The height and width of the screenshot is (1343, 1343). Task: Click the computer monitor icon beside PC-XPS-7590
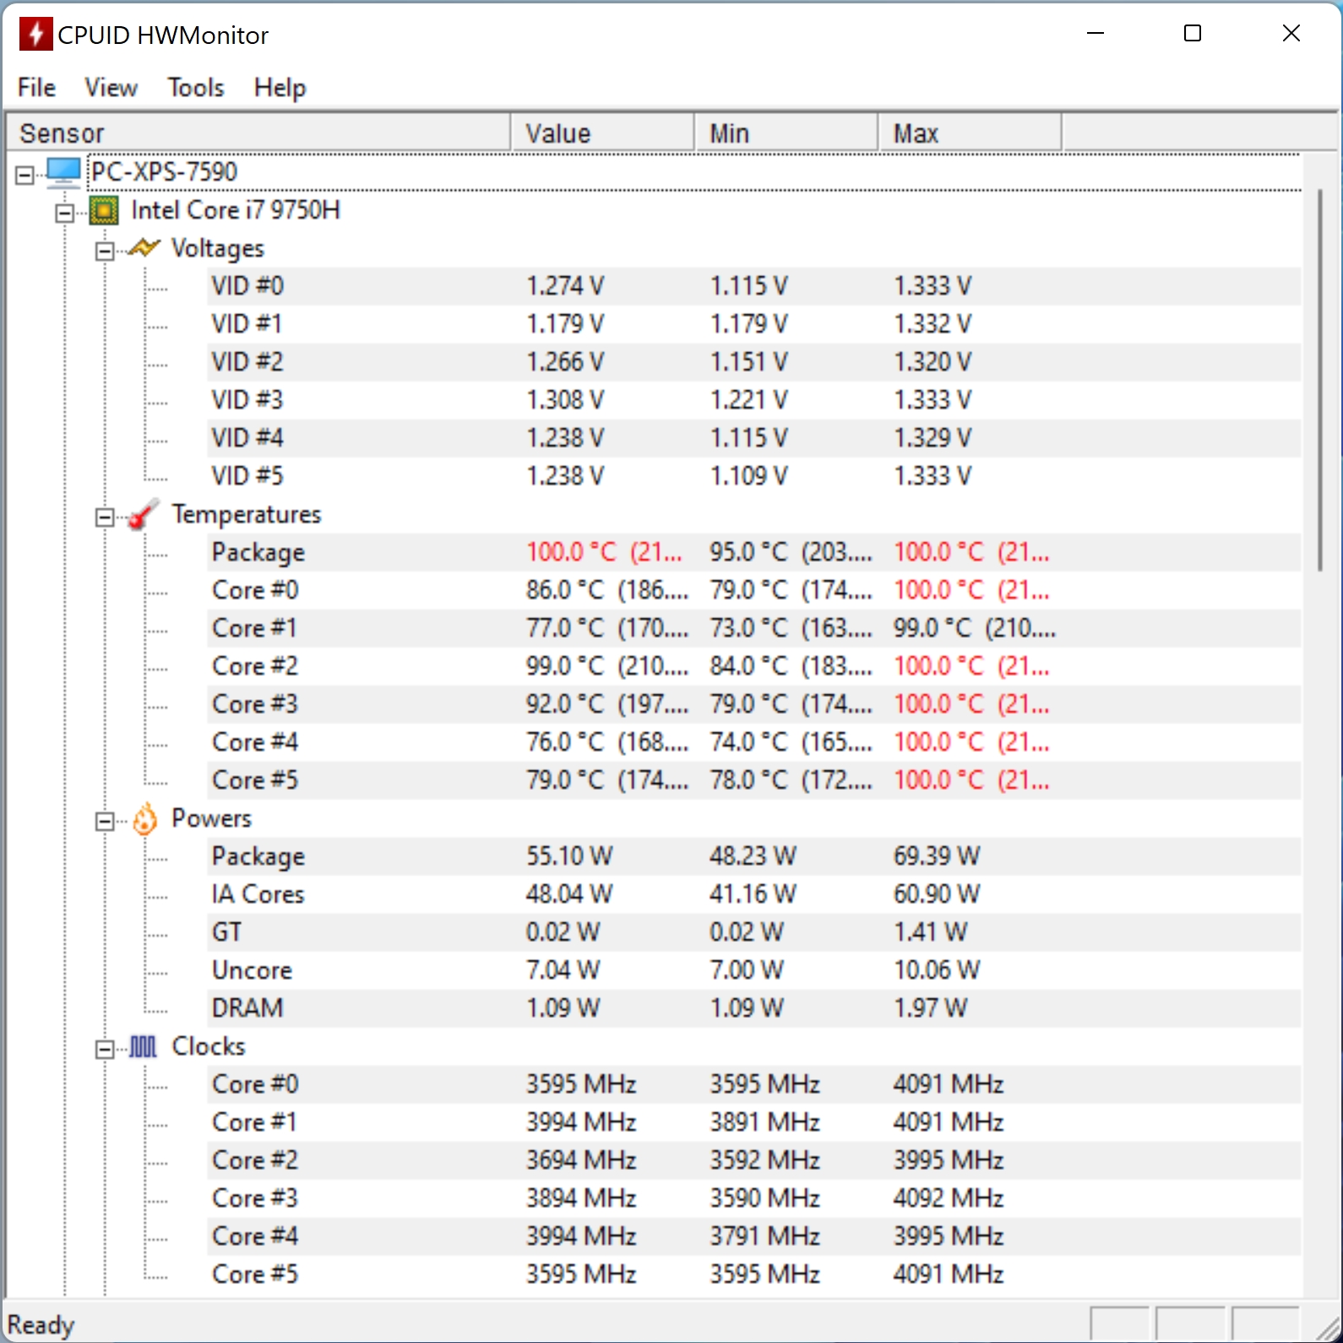click(x=64, y=171)
